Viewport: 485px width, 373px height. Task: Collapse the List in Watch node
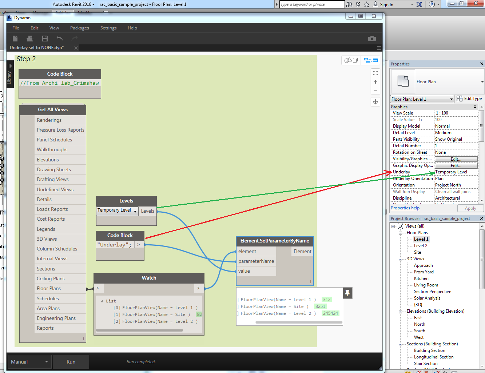click(x=102, y=301)
